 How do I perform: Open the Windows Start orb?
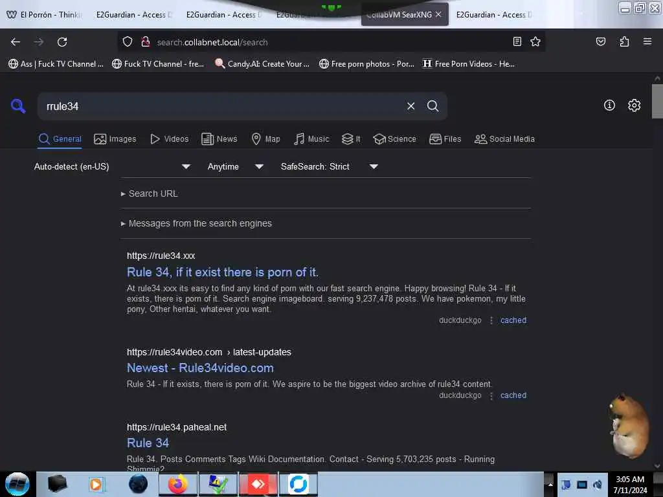pyautogui.click(x=17, y=484)
